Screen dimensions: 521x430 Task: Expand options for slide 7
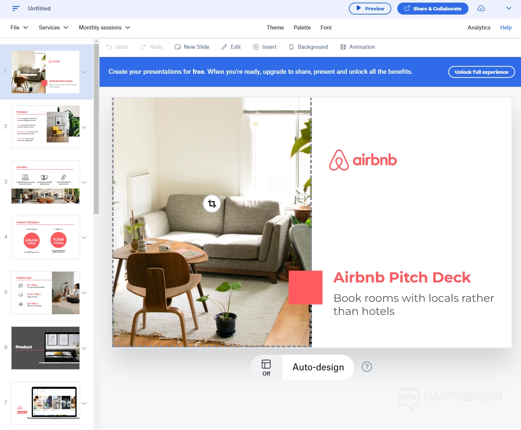click(x=84, y=403)
